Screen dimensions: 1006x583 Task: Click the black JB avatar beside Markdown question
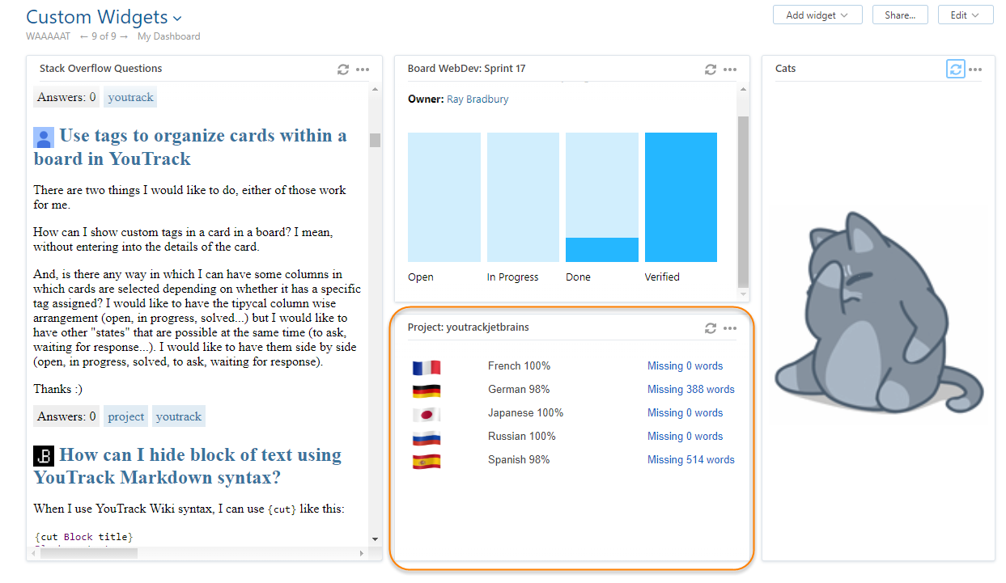[x=44, y=456]
